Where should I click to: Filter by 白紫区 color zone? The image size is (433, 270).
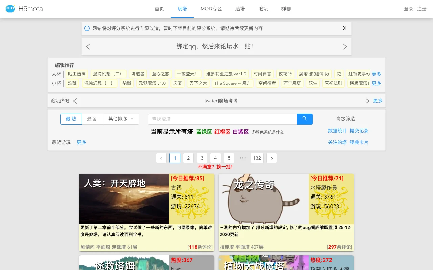tap(241, 132)
